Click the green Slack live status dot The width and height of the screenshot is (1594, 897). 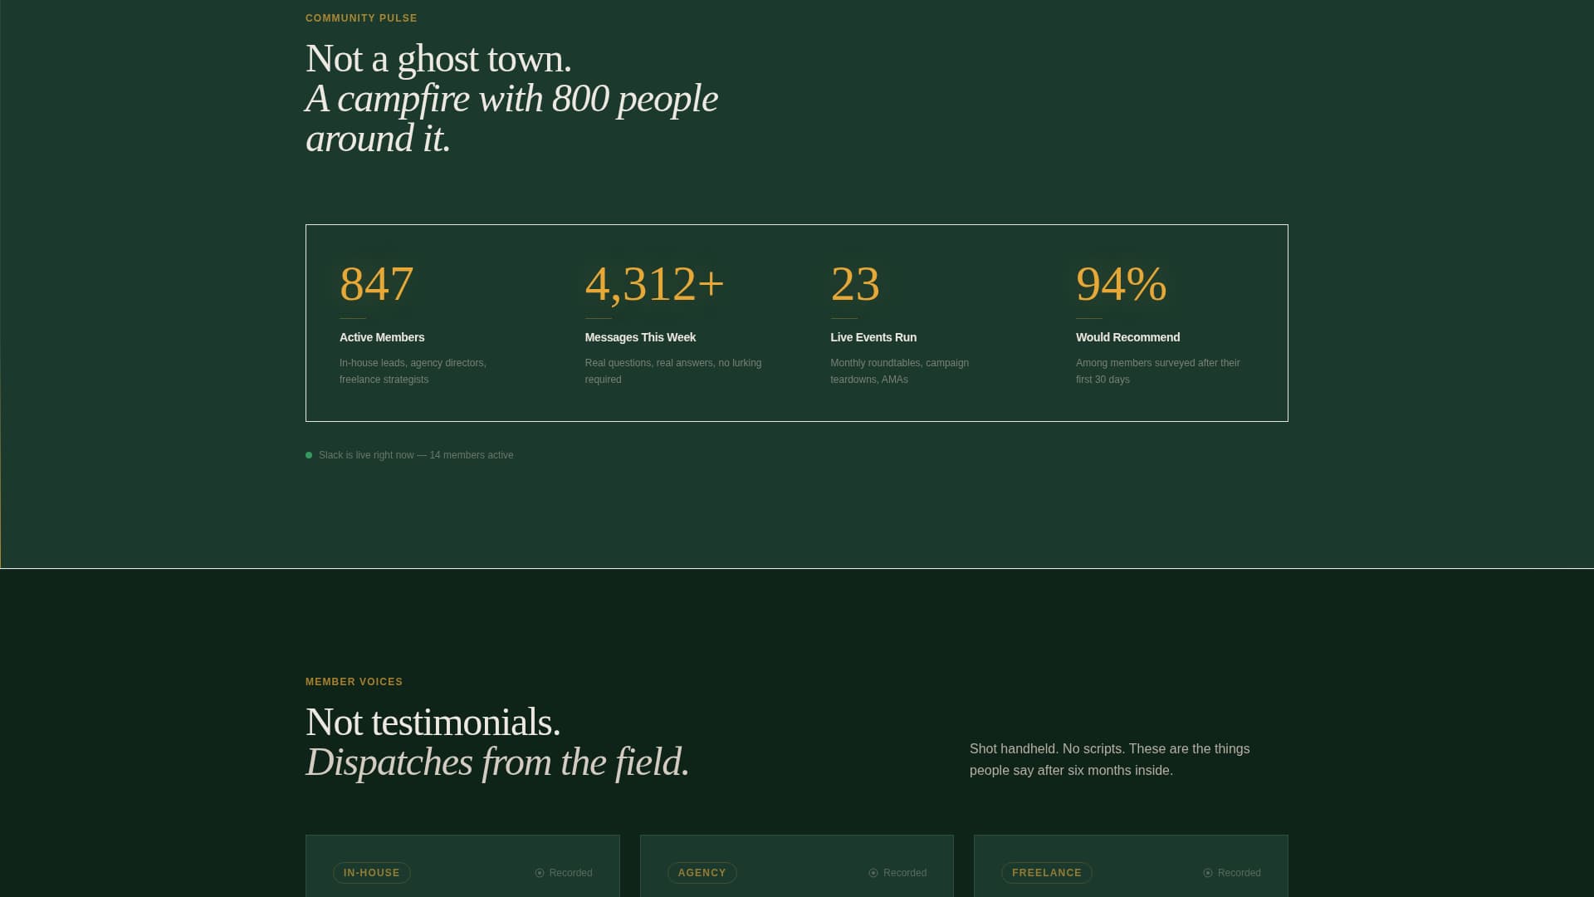point(309,455)
